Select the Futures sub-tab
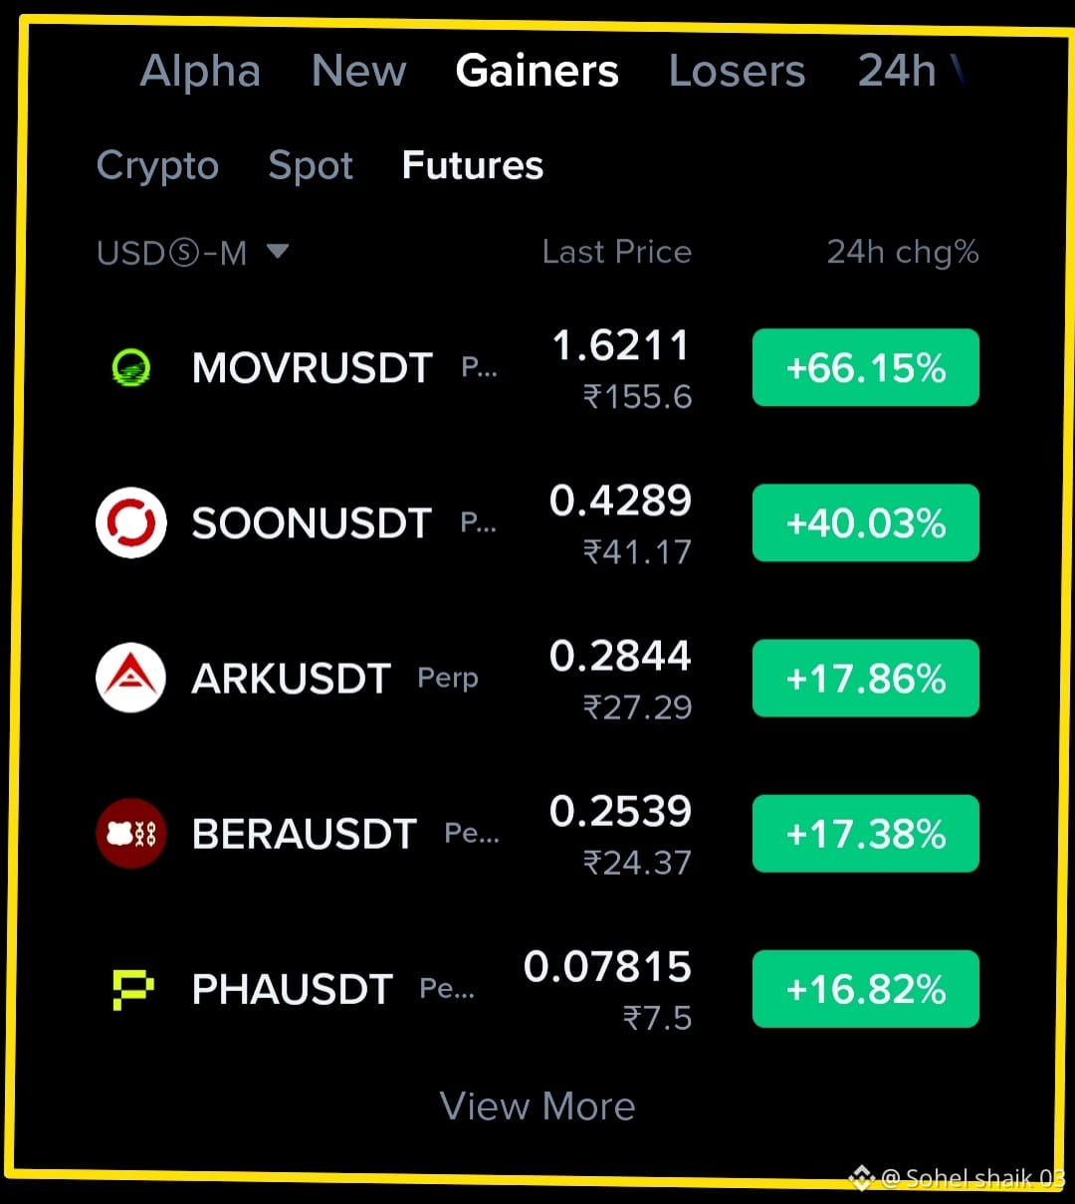 point(473,165)
